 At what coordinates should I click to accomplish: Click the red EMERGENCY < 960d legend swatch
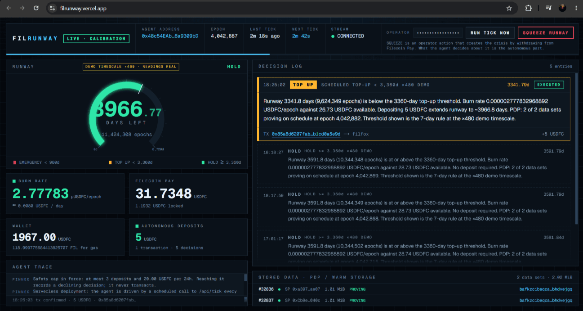pos(15,162)
